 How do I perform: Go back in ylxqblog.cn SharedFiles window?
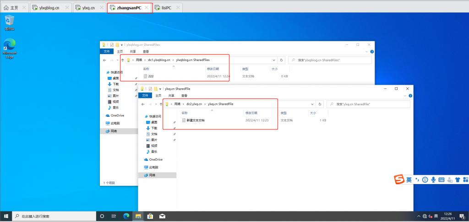[104, 60]
